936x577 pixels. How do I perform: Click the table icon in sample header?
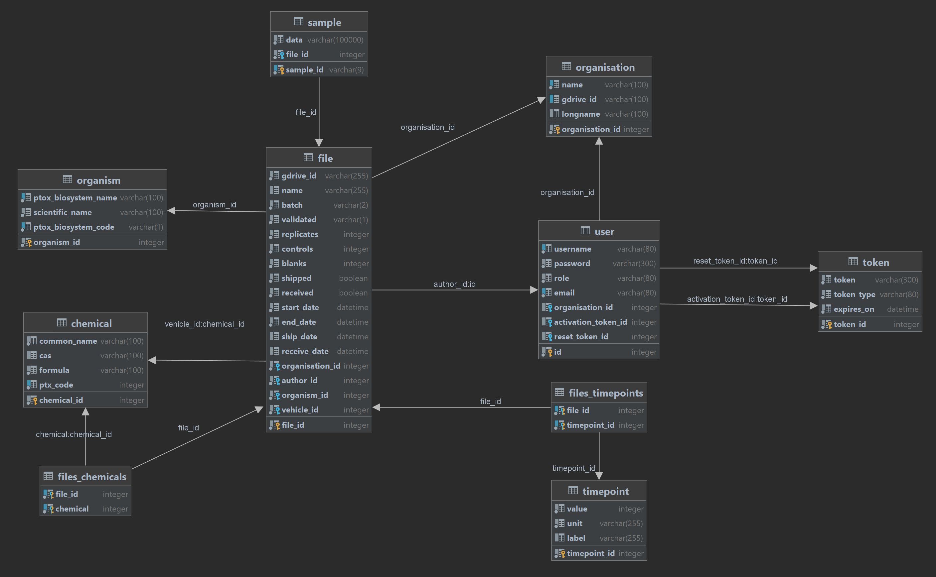298,22
